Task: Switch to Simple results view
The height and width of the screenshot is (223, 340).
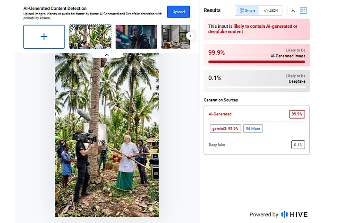Action: (x=247, y=10)
